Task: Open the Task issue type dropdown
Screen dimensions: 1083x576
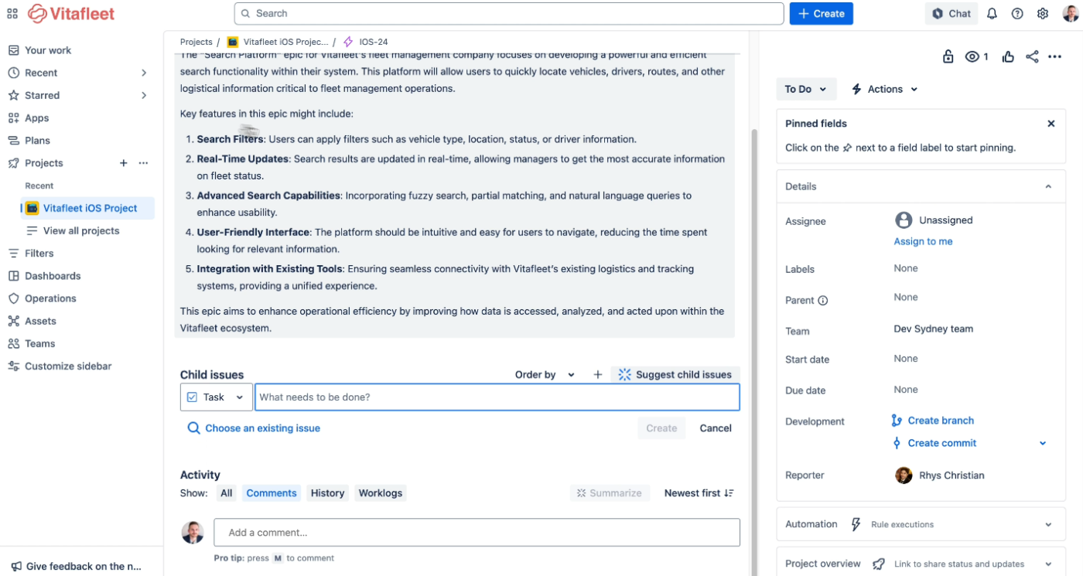Action: (x=216, y=397)
